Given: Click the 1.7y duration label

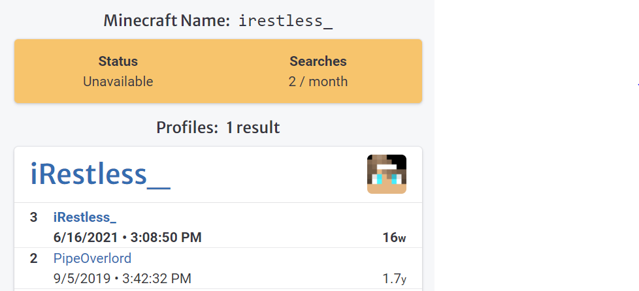Looking at the screenshot, I should click(394, 279).
